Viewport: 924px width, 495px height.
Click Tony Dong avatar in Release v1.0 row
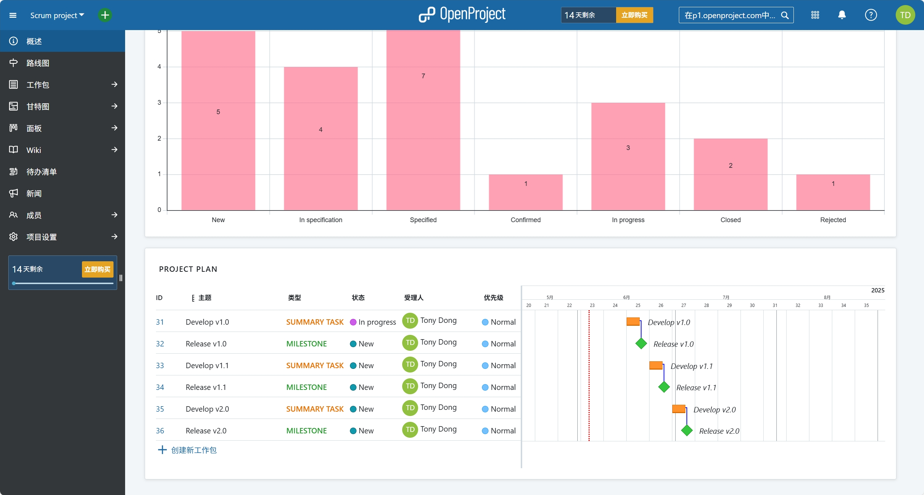pos(410,342)
